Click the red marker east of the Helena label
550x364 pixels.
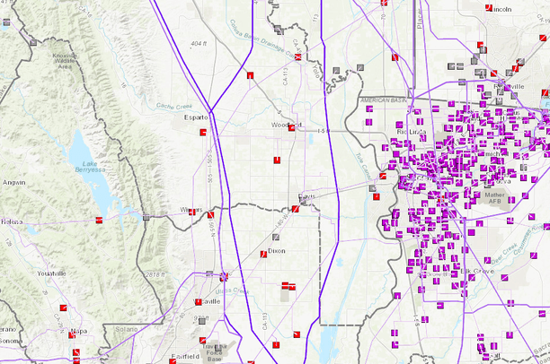pyautogui.click(x=99, y=220)
